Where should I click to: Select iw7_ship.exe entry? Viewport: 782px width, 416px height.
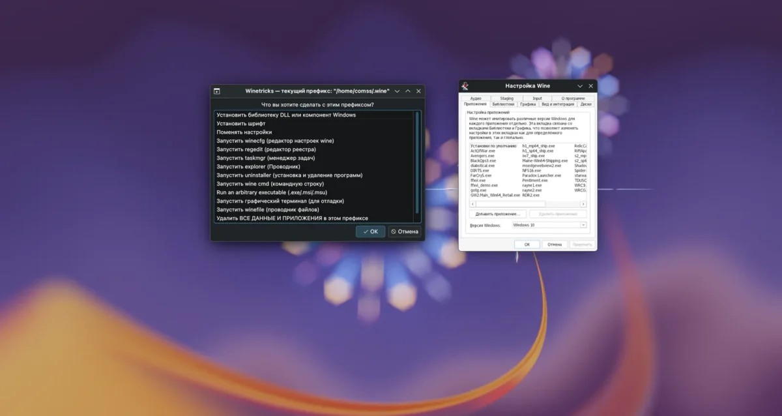click(x=534, y=156)
